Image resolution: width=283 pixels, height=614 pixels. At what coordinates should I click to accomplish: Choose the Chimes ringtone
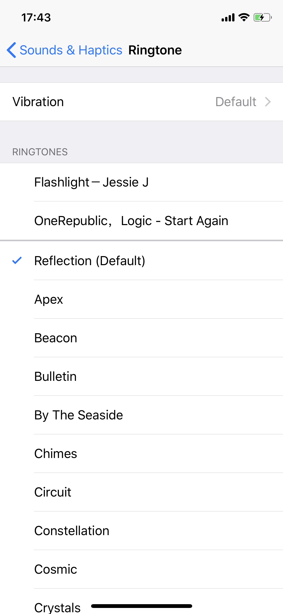coord(141,454)
